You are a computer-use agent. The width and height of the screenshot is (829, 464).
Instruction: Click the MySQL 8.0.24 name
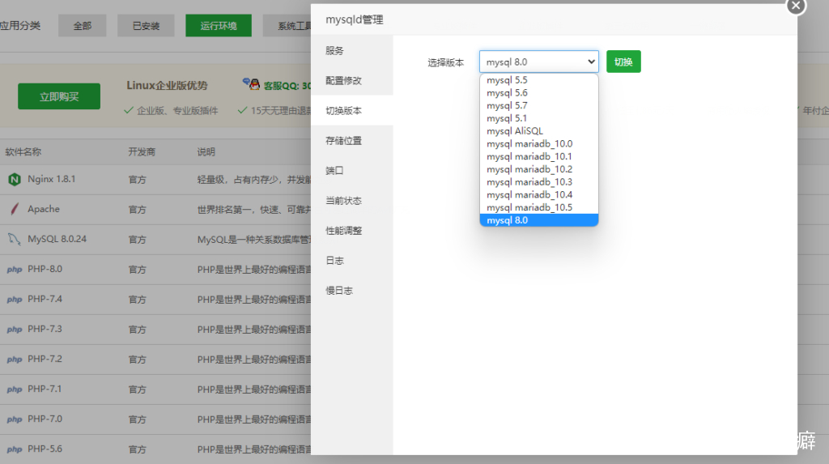[57, 239]
